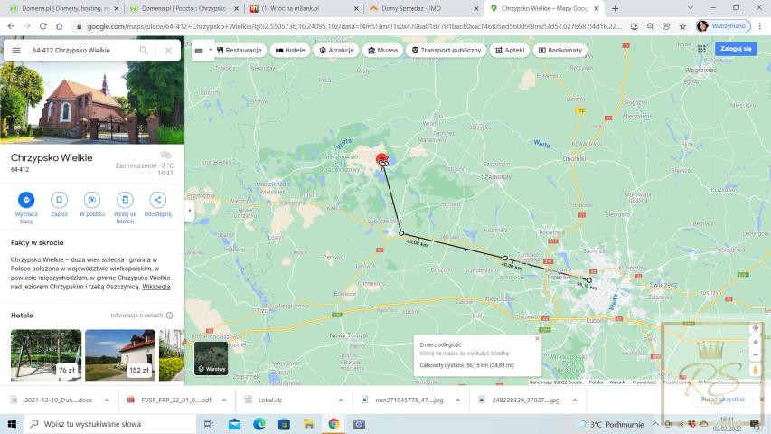771x434 pixels.
Task: Click the Wyznacz trasę directions icon
Action: [x=26, y=200]
